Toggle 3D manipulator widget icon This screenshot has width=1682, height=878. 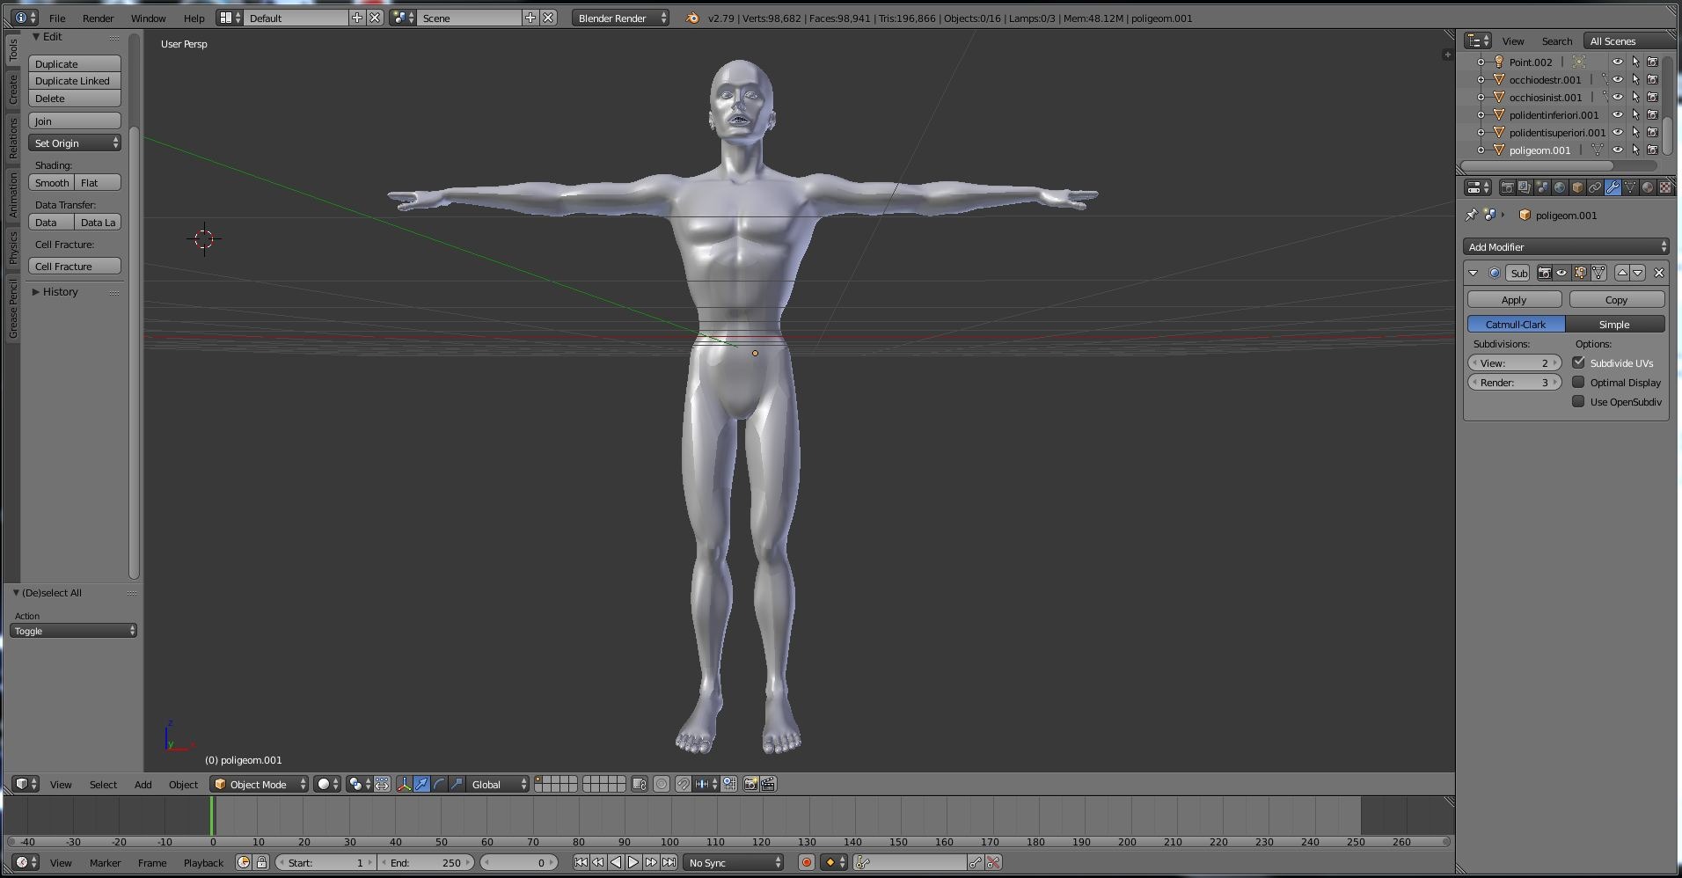coord(404,784)
